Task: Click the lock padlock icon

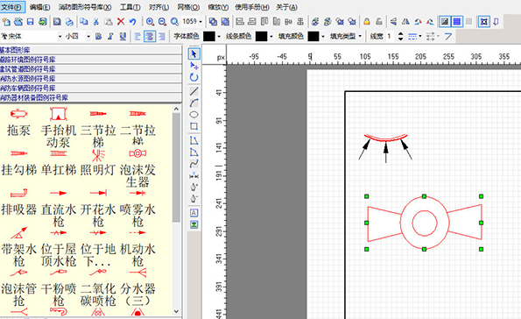Action: (367, 22)
